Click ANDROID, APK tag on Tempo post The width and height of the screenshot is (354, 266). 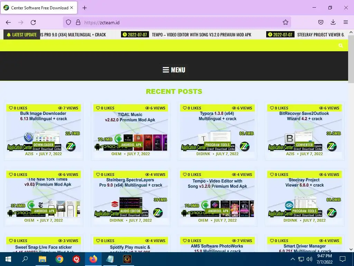click(x=218, y=211)
